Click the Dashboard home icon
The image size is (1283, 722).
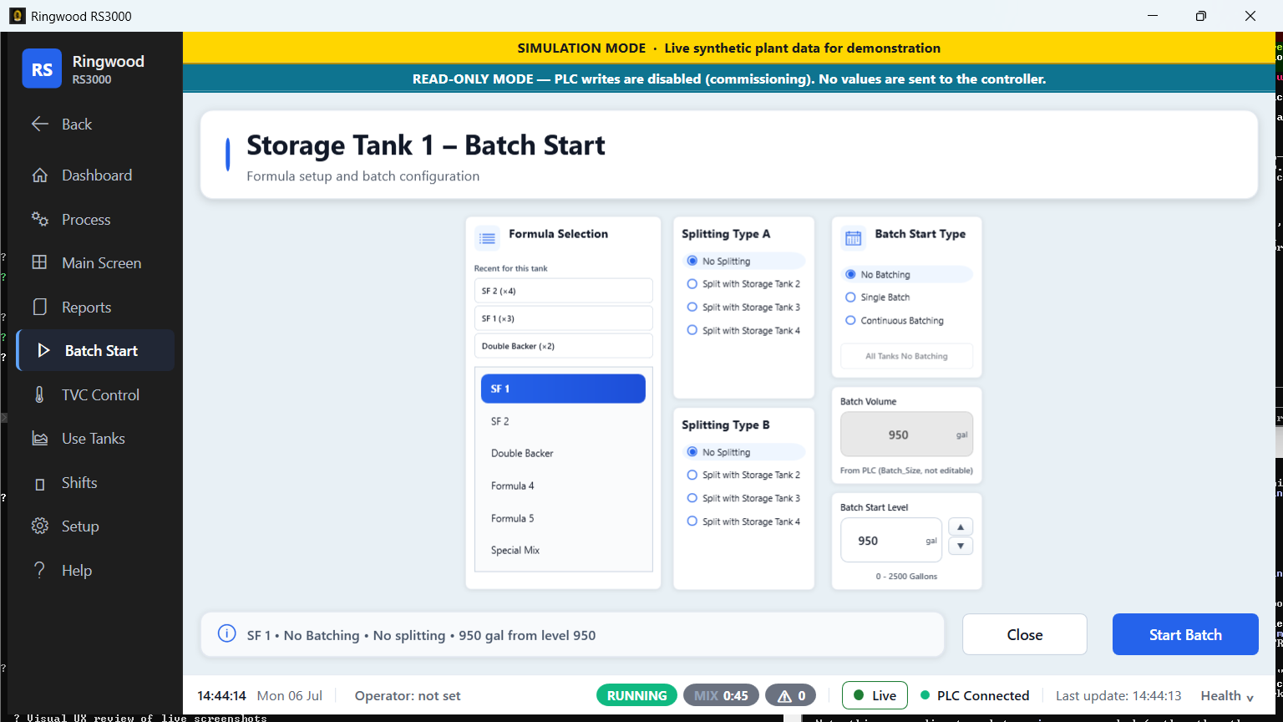click(x=39, y=175)
